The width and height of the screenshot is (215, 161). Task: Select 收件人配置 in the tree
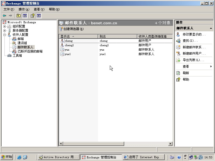[20, 35]
